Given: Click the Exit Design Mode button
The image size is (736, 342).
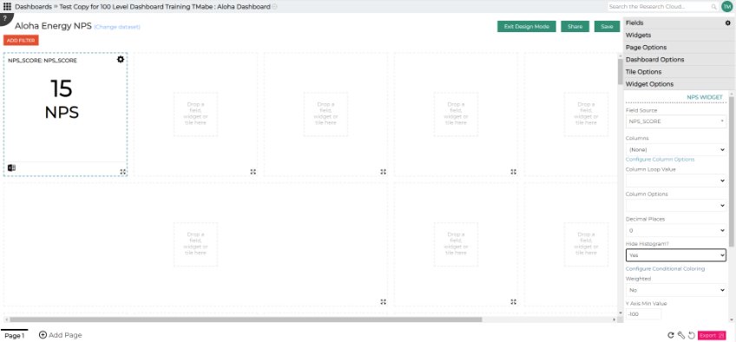Looking at the screenshot, I should tap(527, 26).
